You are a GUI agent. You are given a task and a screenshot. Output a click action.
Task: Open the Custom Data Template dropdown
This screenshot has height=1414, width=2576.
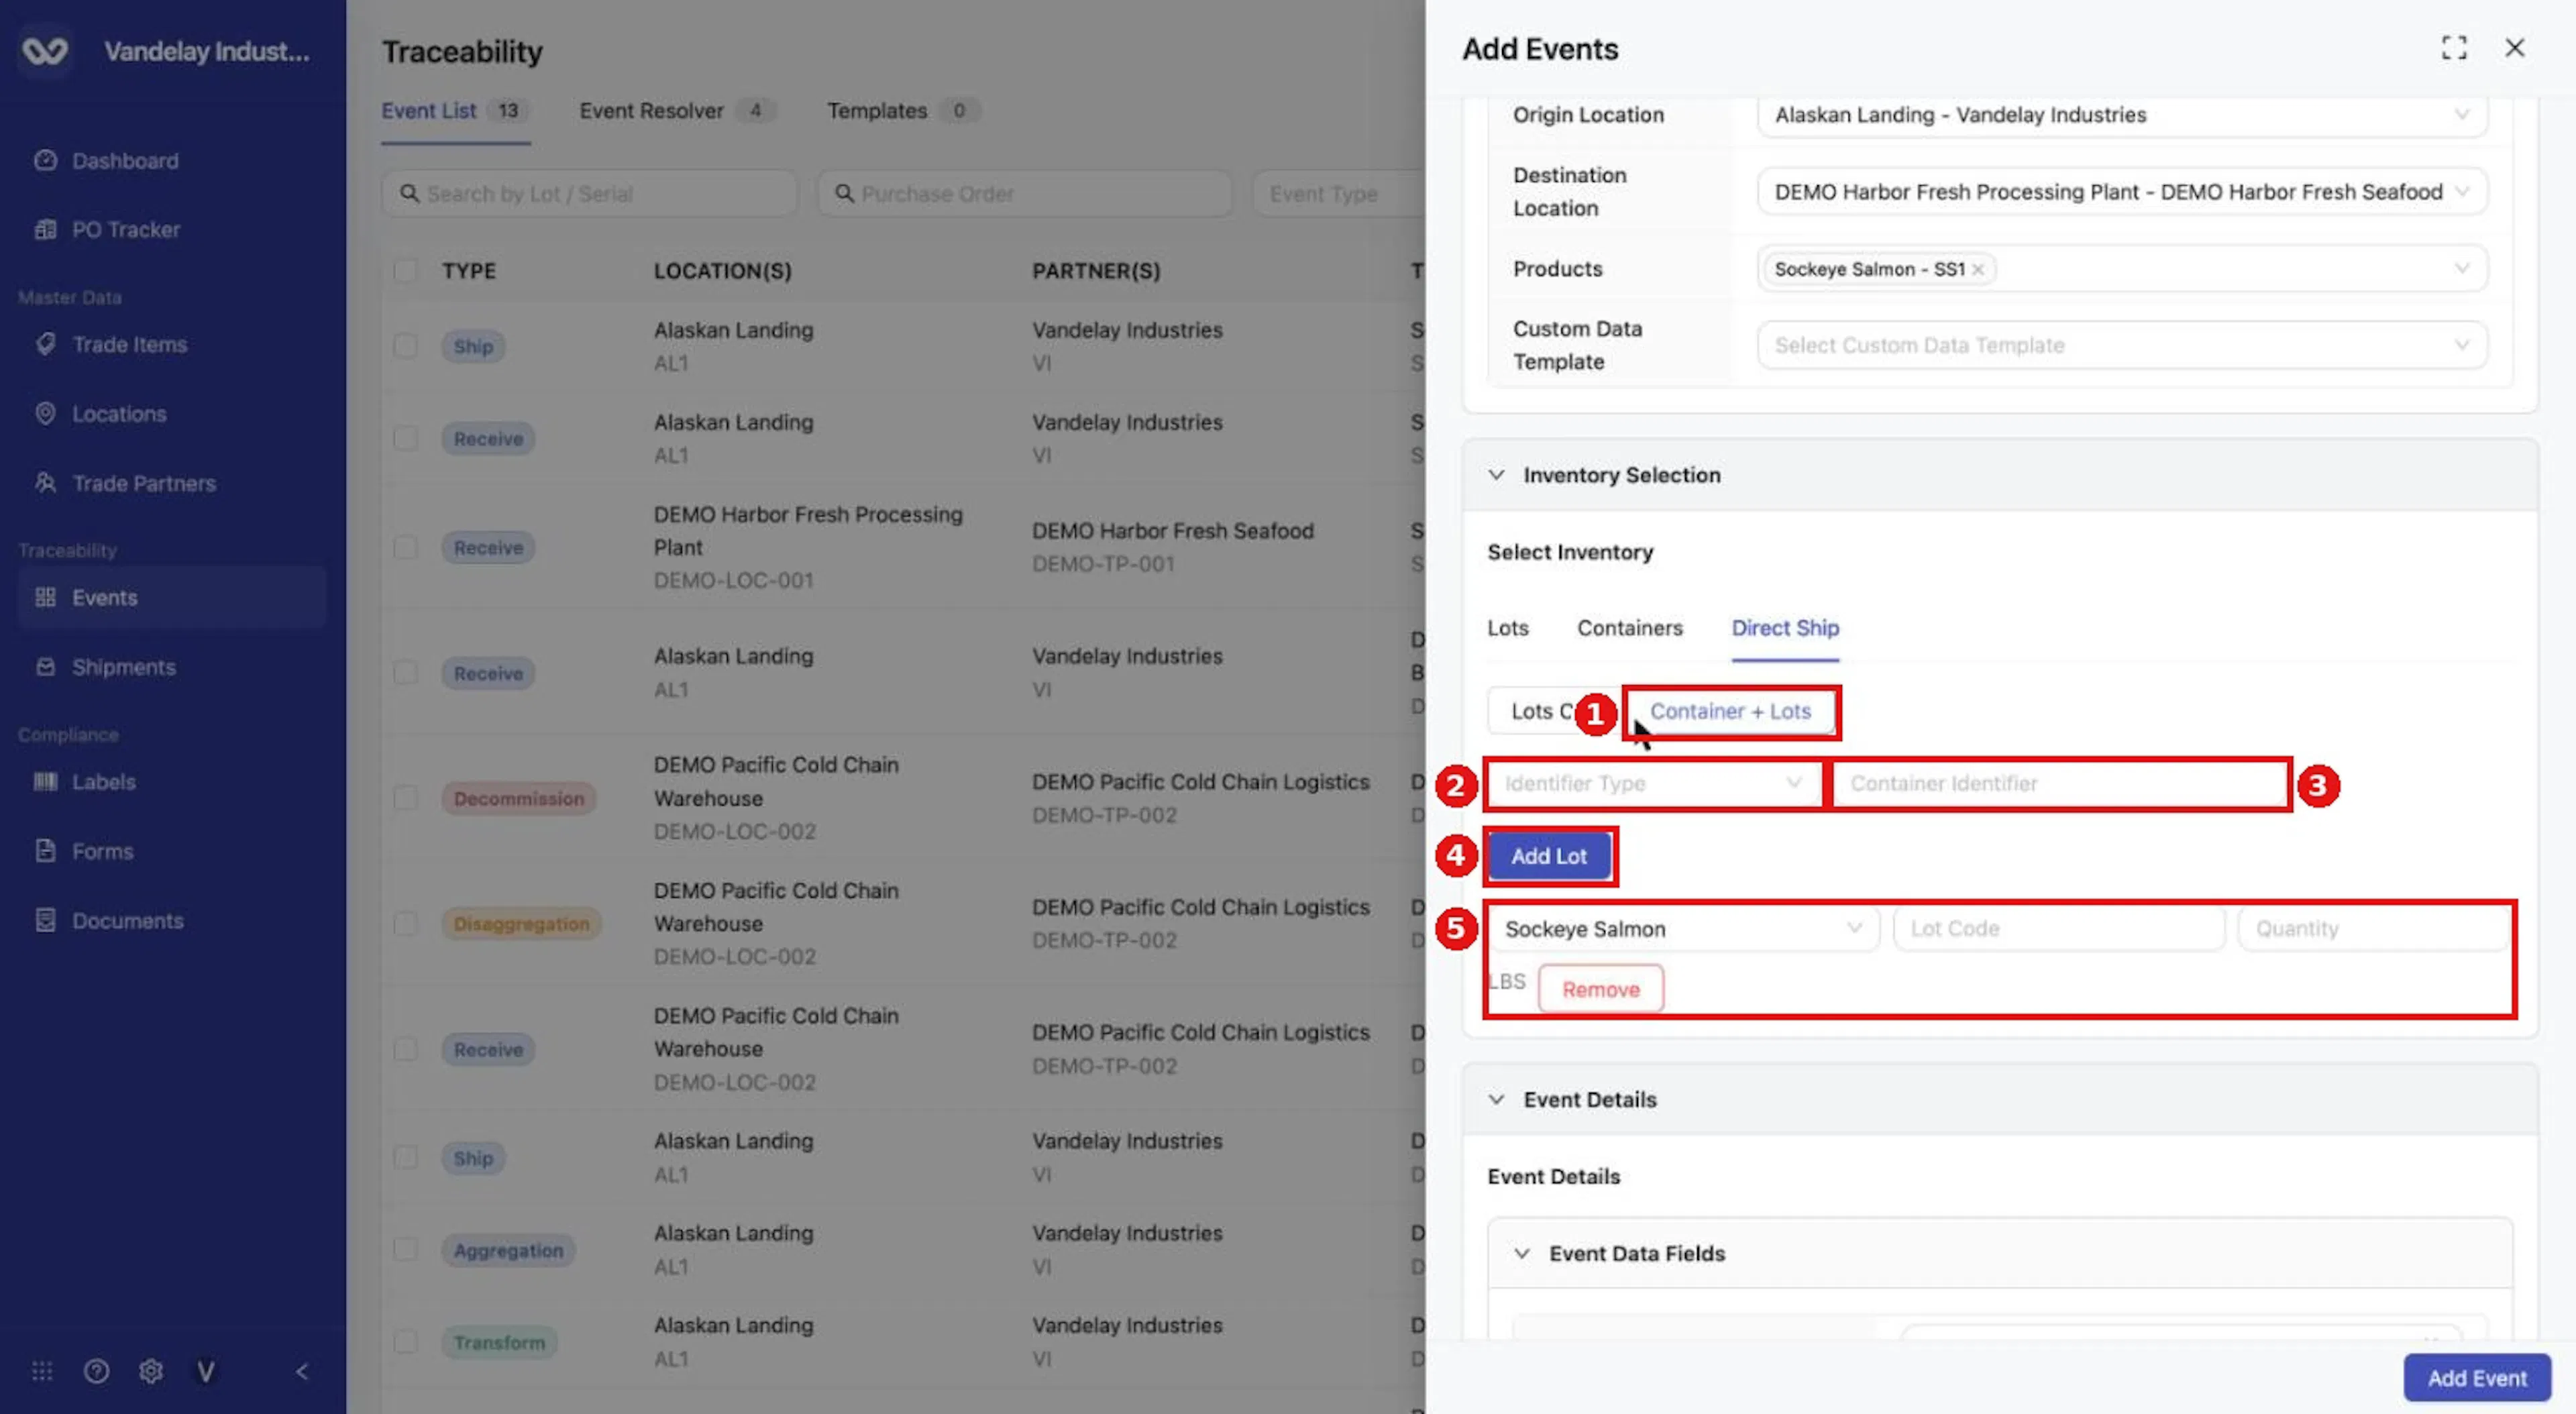(x=2122, y=345)
